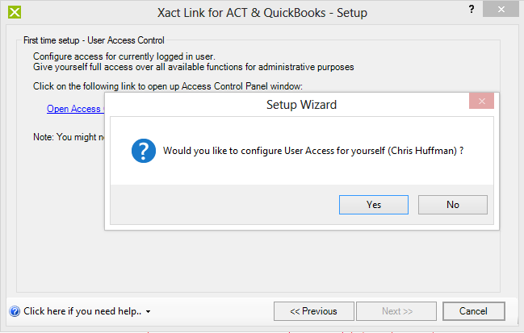Click the blue question mark icon in the dialog
This screenshot has height=333, width=524.
(144, 151)
